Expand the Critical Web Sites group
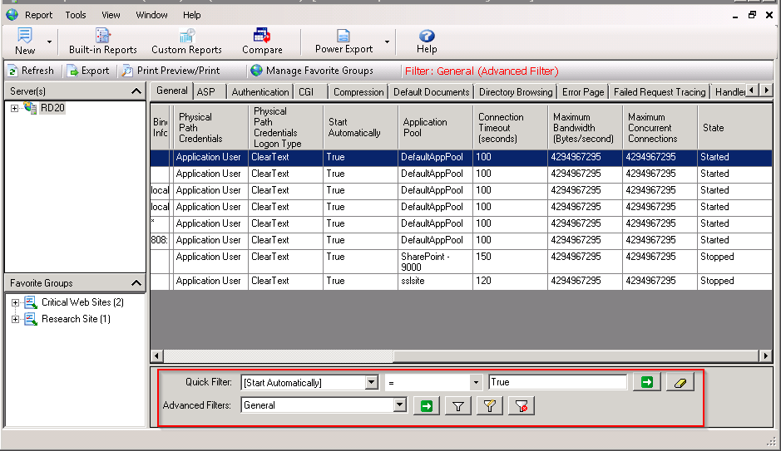Image resolution: width=781 pixels, height=451 pixels. click(x=14, y=302)
